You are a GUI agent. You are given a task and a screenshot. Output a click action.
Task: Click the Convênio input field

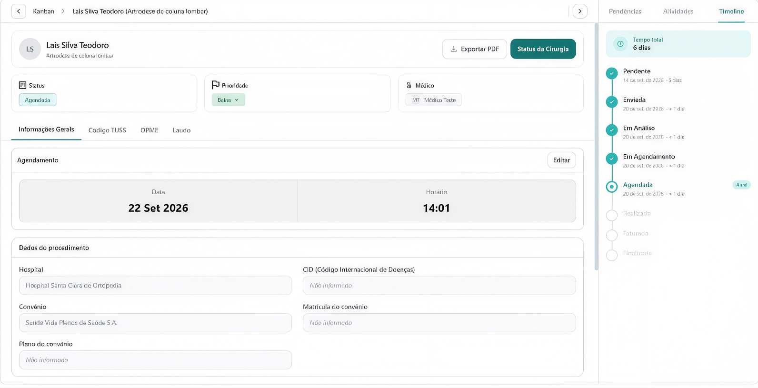tap(155, 323)
